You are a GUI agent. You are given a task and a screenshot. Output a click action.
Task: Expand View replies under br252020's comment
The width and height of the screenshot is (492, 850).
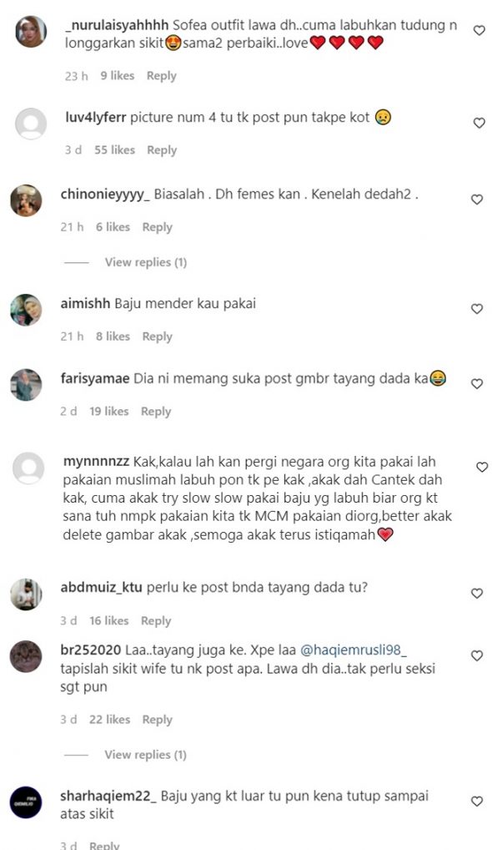tap(146, 755)
